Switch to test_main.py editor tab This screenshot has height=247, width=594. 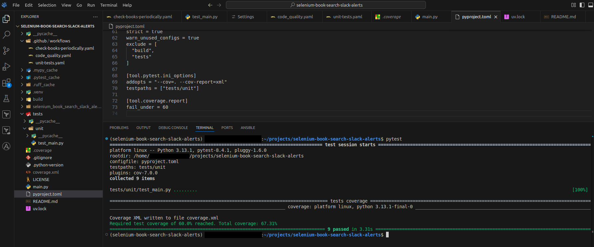205,17
